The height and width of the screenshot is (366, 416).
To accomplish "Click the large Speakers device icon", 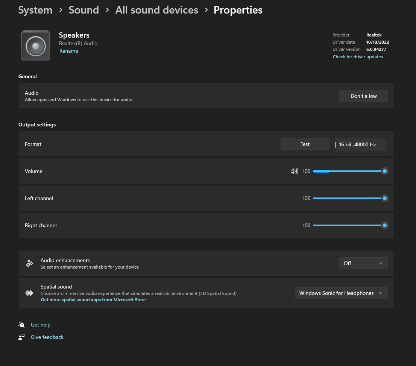I will pos(36,46).
